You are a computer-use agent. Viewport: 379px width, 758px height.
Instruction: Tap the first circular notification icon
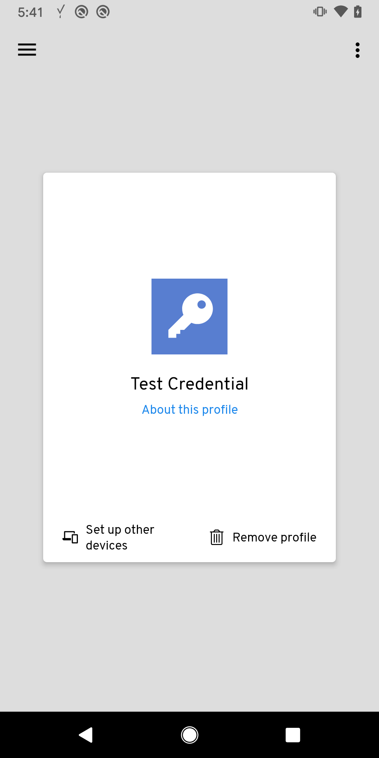point(81,12)
